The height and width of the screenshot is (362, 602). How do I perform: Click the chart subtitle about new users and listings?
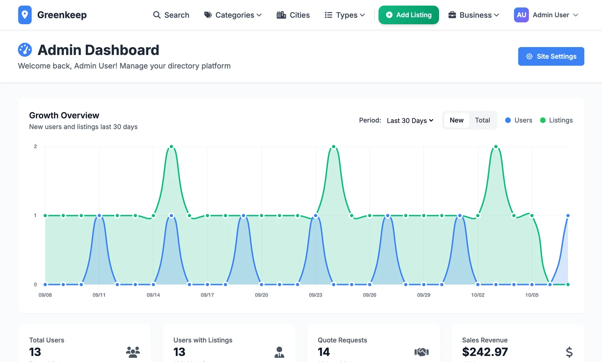(x=83, y=127)
